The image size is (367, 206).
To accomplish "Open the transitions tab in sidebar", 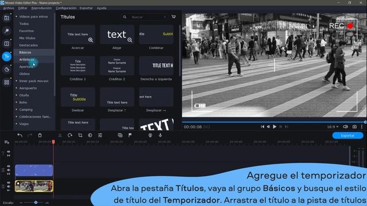I will [6, 43].
